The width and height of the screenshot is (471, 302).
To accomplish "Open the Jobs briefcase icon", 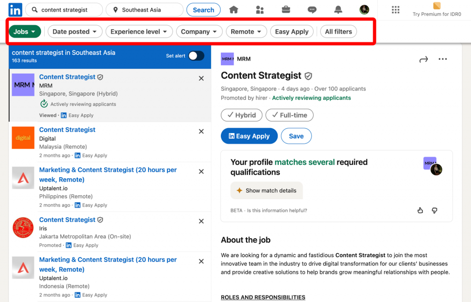I will click(x=286, y=9).
